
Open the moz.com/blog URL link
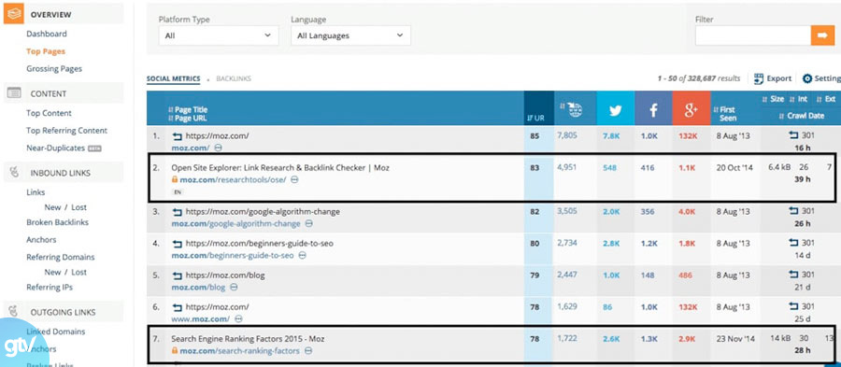coord(199,288)
